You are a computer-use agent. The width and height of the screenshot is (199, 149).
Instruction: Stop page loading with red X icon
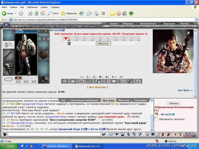tap(30, 13)
